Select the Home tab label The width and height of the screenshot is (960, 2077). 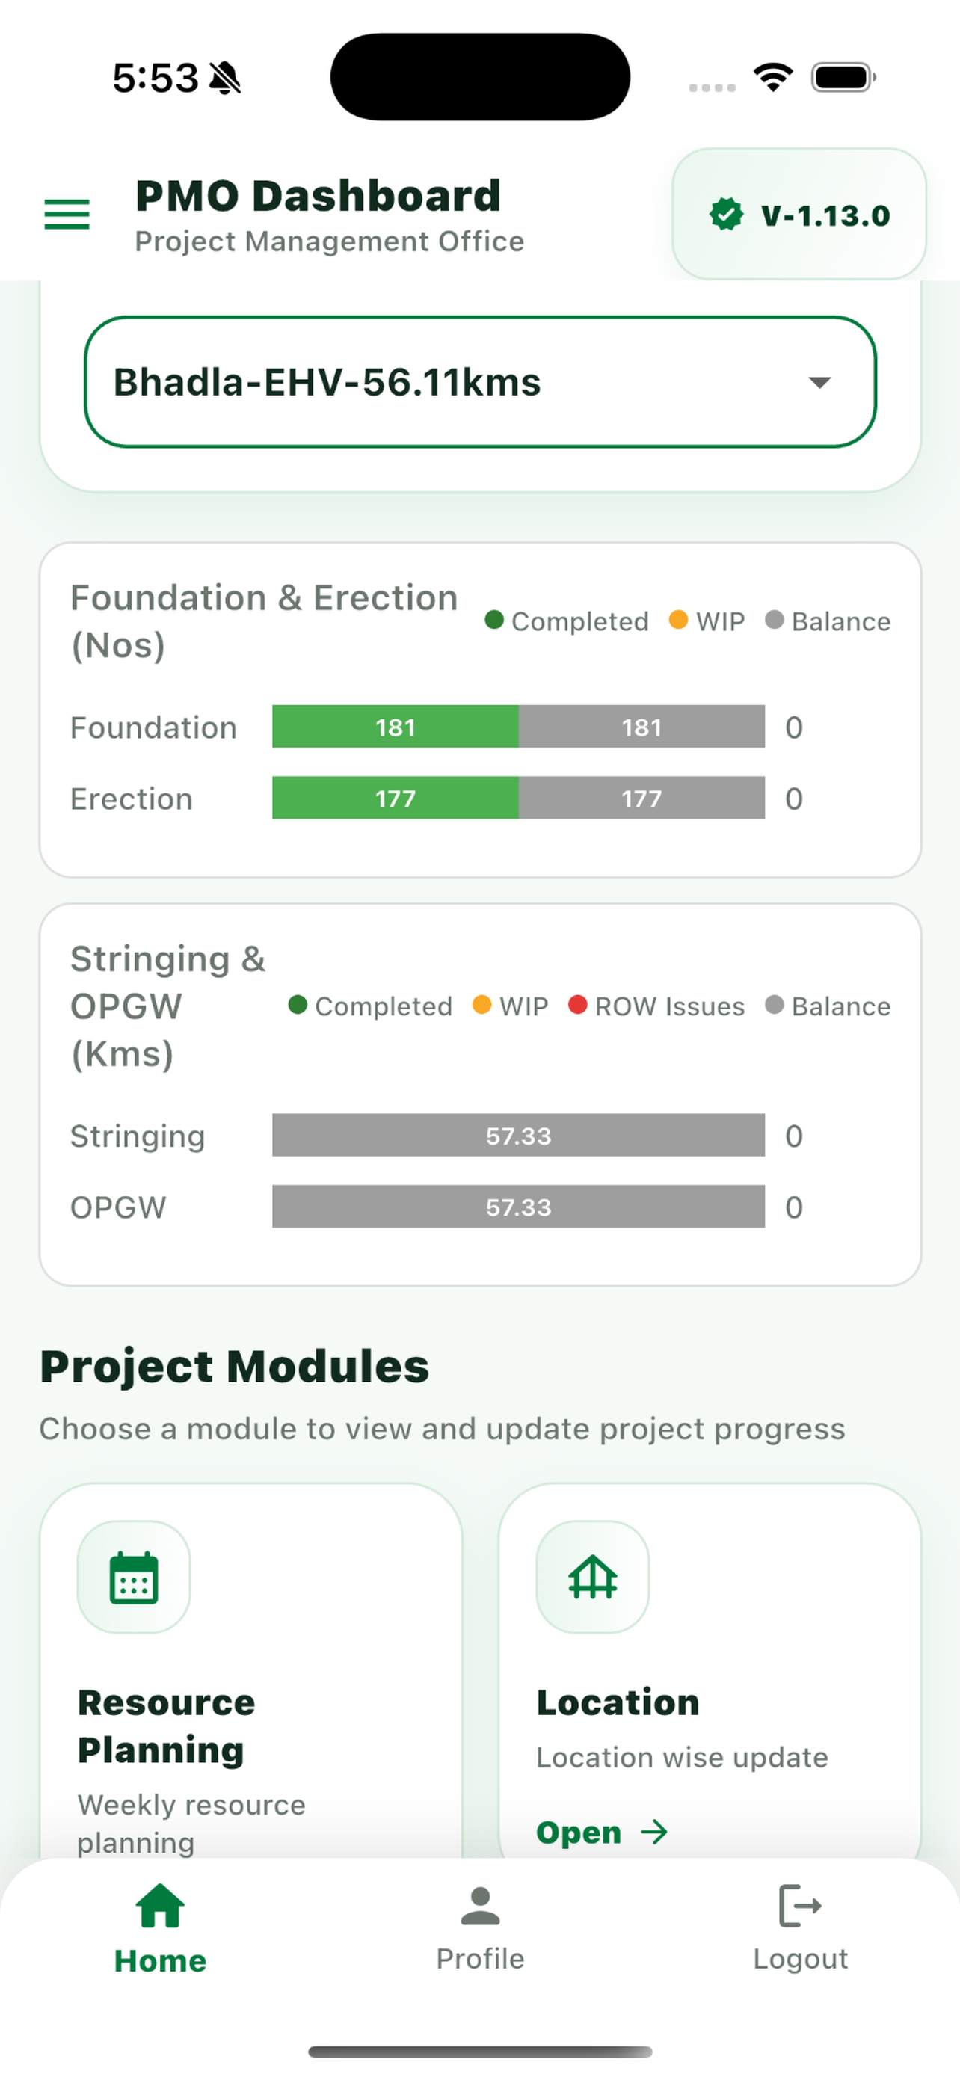(161, 1960)
